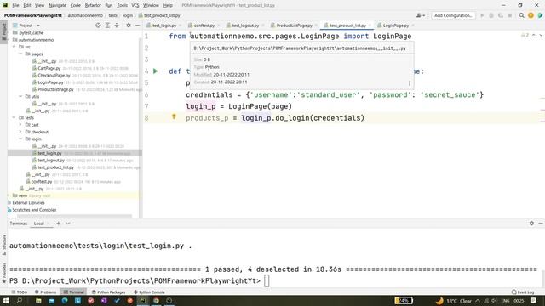Open terminal panel settings gear
Image resolution: width=545 pixels, height=306 pixels.
point(531,224)
